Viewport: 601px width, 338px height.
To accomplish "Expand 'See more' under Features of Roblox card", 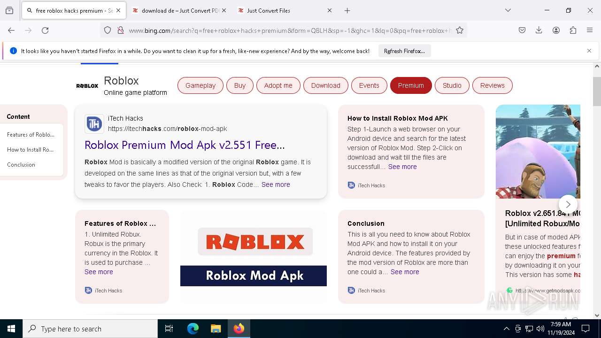I will pyautogui.click(x=99, y=272).
